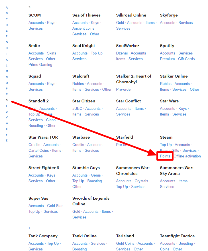Viewport: 208px width, 251px height.
Task: Open Gold link under Silkroad Online
Action: [120, 23]
